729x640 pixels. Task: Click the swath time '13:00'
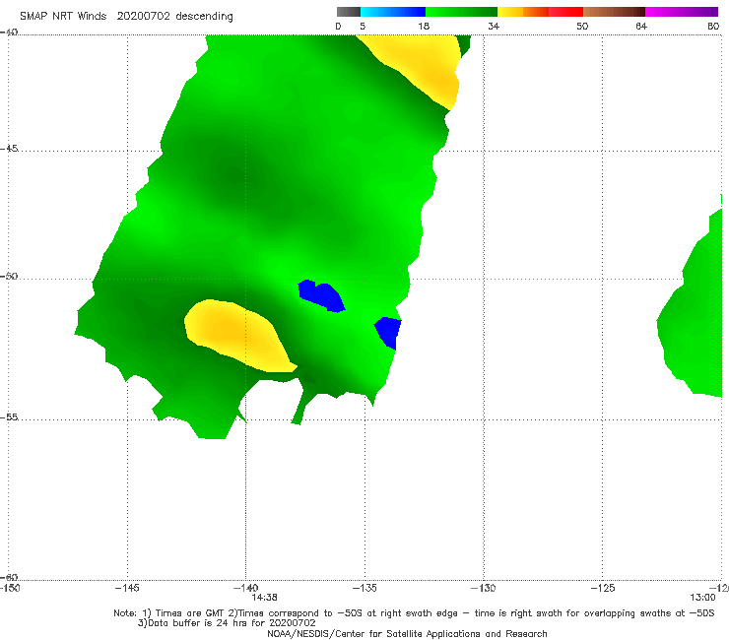(x=702, y=598)
